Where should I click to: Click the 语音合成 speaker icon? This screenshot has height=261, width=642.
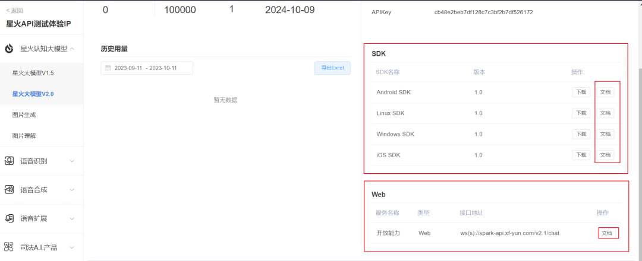(x=9, y=189)
